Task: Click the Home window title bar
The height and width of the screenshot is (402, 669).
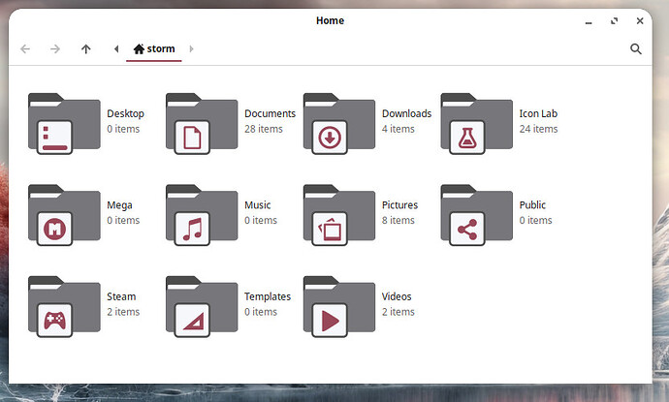Action: (330, 20)
